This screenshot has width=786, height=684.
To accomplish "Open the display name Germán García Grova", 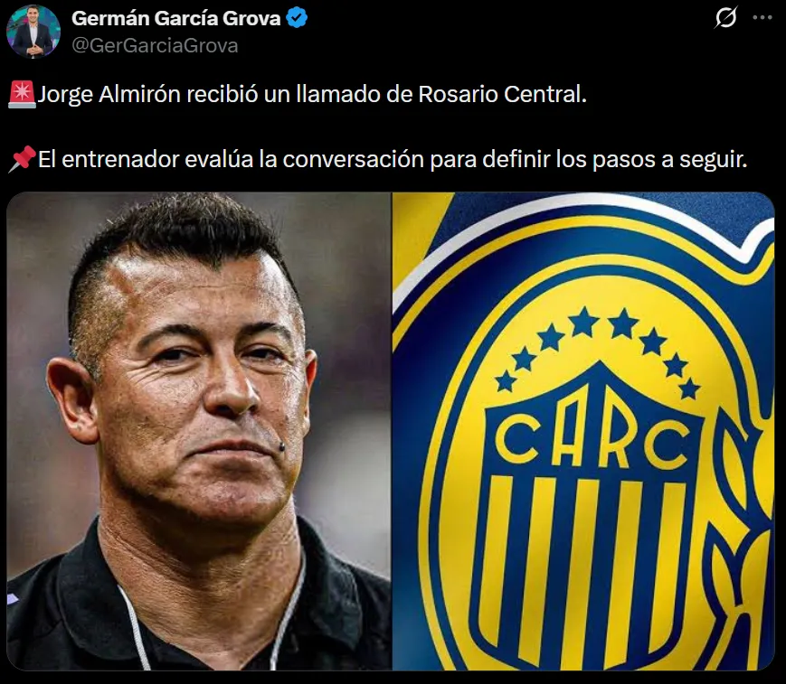I will (176, 19).
